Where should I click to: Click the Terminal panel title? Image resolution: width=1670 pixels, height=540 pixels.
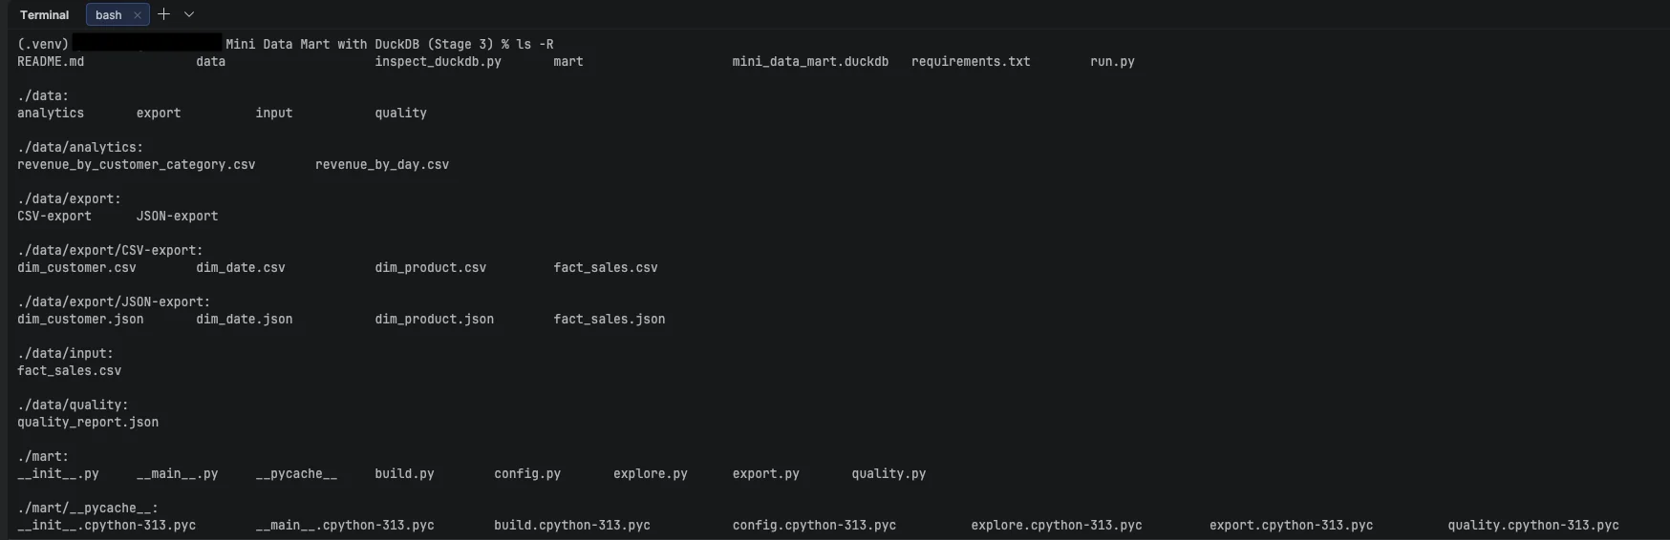44,14
